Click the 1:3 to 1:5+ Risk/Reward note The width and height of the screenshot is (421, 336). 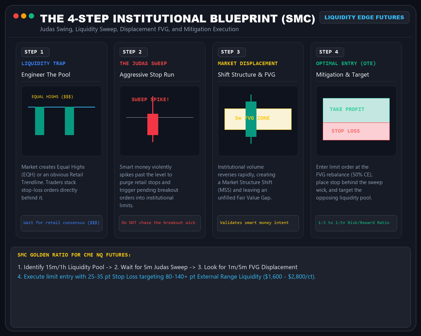[x=356, y=223]
